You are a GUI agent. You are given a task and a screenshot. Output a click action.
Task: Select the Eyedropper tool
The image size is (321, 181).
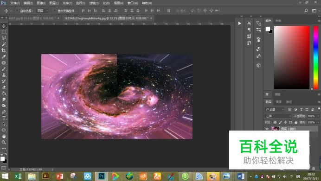pyautogui.click(x=4, y=56)
